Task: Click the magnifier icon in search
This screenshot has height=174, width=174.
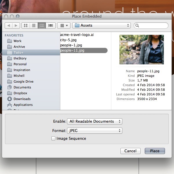Action: pyautogui.click(x=137, y=26)
